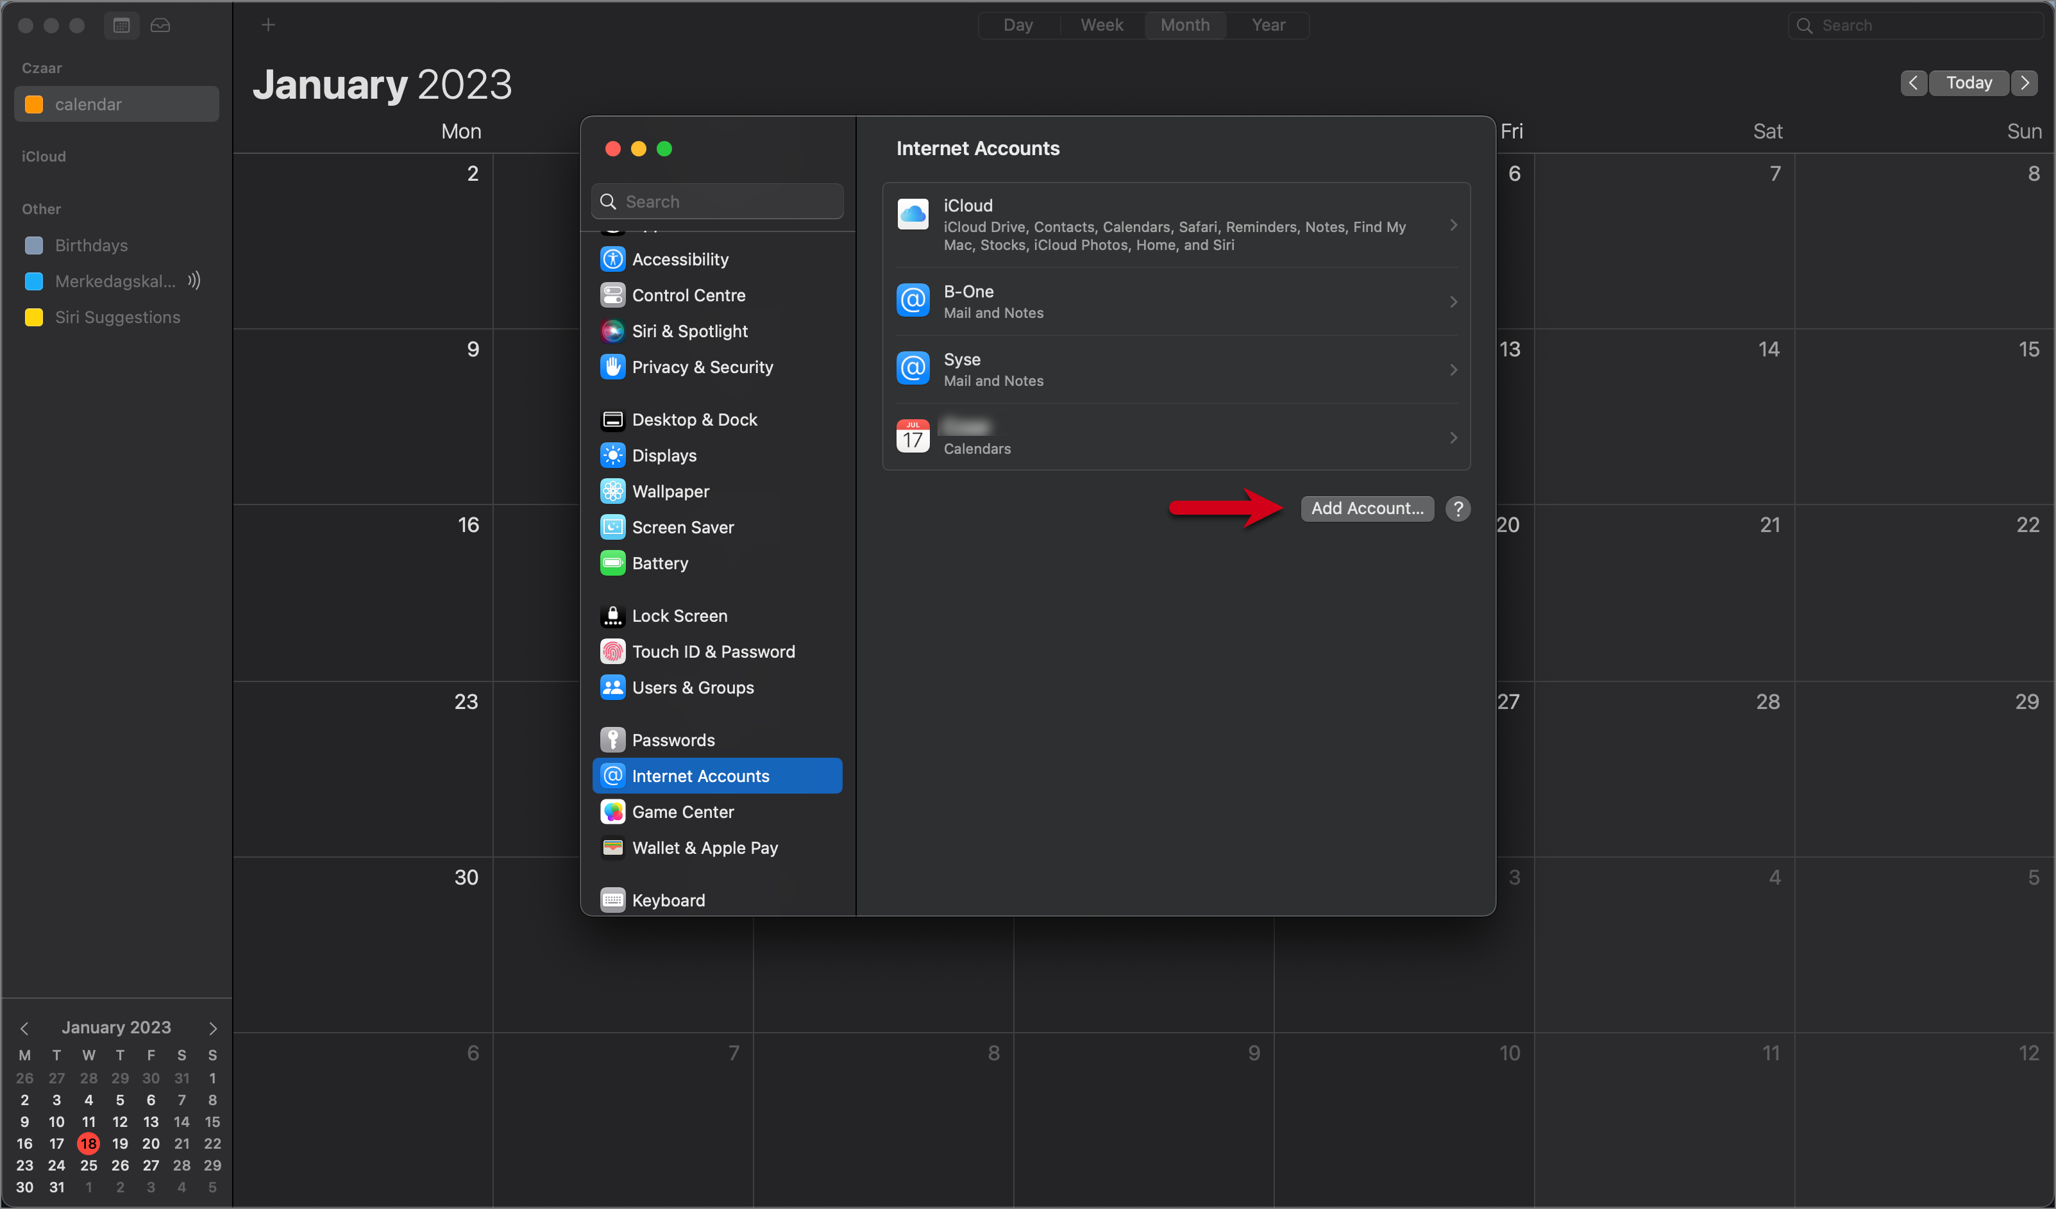Toggle the orange 'calendar' checkbox
Screen dimensions: 2056x1209
tap(34, 104)
